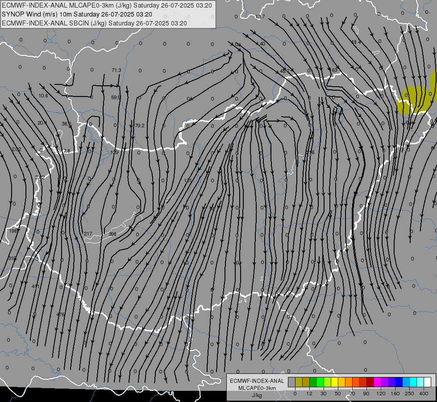This screenshot has height=402, width=437.
Task: Click the purple swatch right of magenta
Action: 385,382
